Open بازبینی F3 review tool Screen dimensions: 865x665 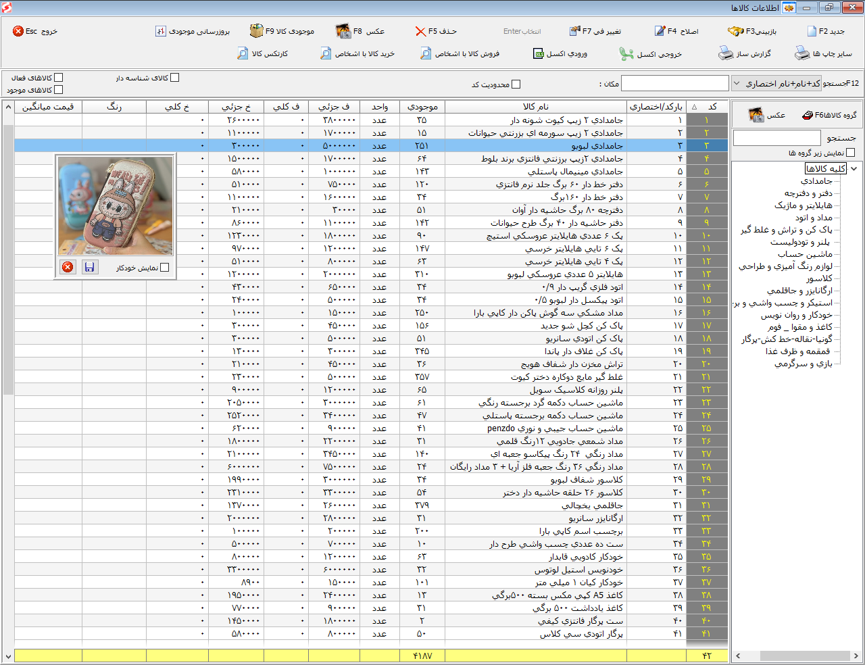(x=752, y=31)
